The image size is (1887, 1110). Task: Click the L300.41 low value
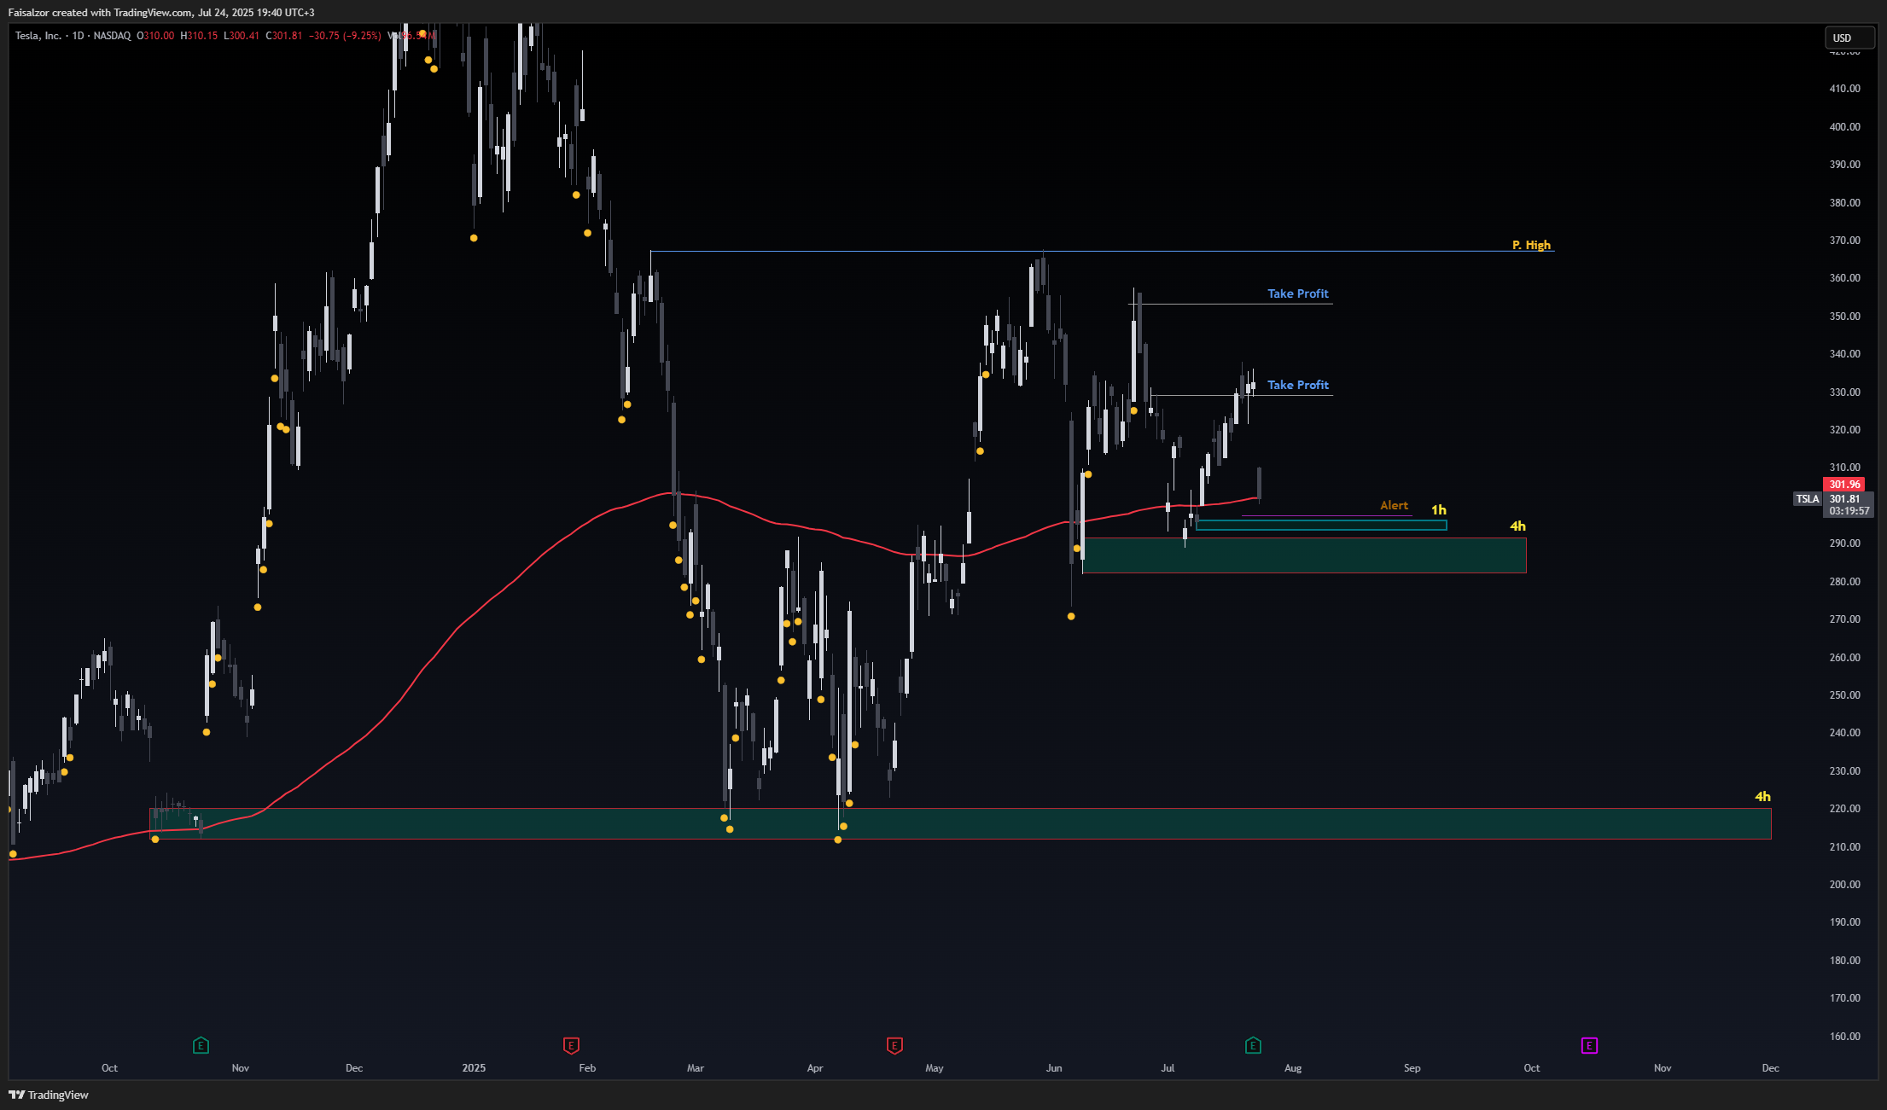[242, 36]
